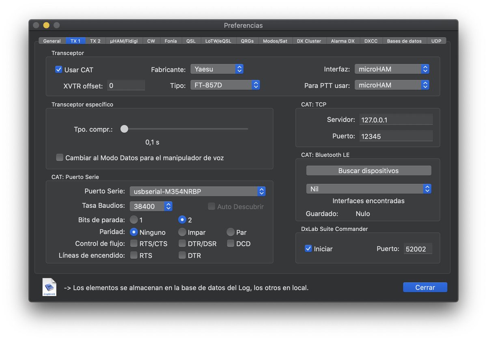Switch to the Fonía tab
The height and width of the screenshot is (340, 487).
(171, 41)
